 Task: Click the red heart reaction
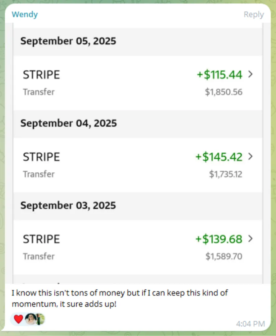18,319
